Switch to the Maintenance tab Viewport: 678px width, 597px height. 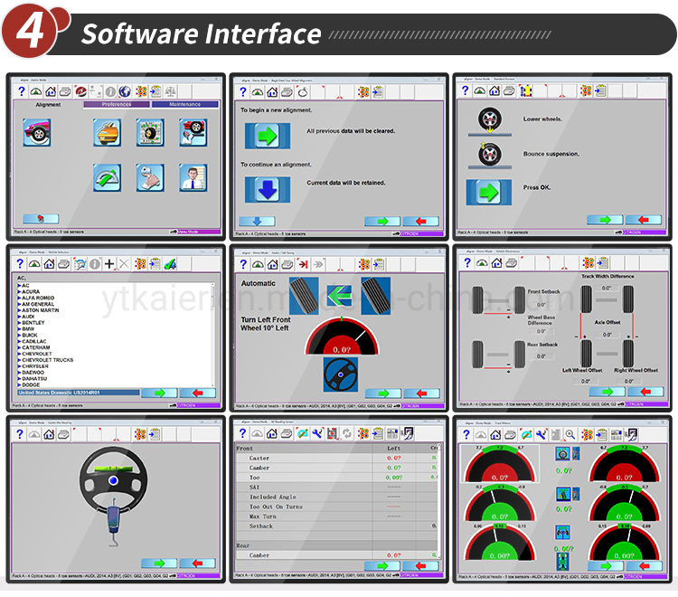point(184,104)
